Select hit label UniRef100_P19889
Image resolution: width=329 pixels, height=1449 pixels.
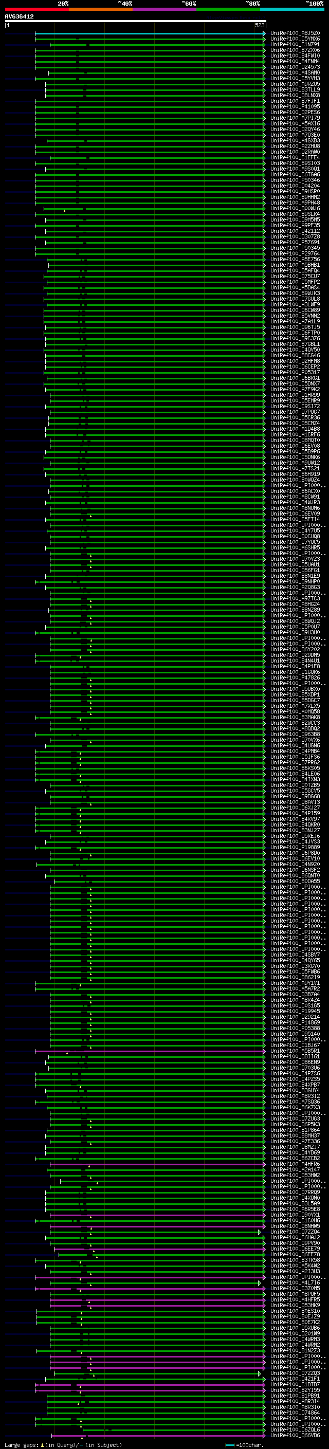point(295,847)
